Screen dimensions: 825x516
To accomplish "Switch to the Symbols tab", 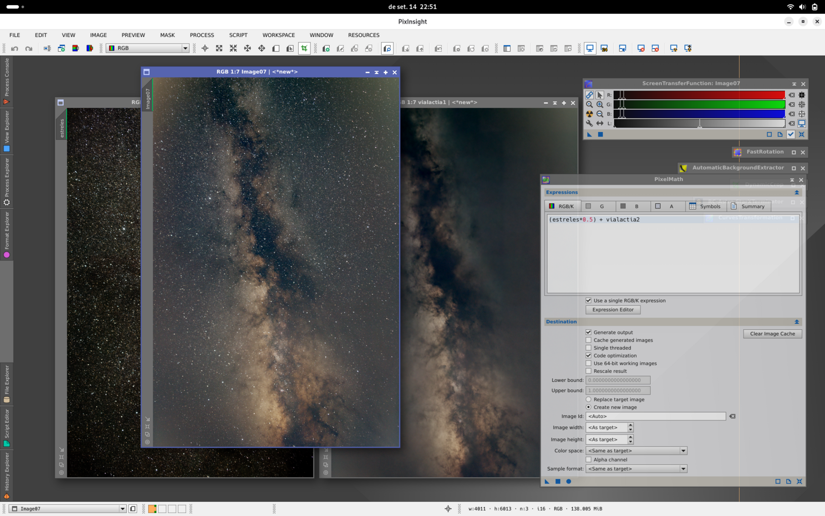I will click(705, 206).
